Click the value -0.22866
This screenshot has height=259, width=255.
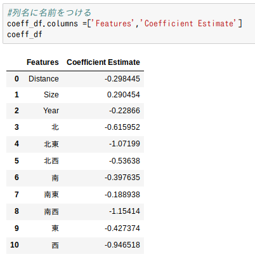tap(124, 111)
